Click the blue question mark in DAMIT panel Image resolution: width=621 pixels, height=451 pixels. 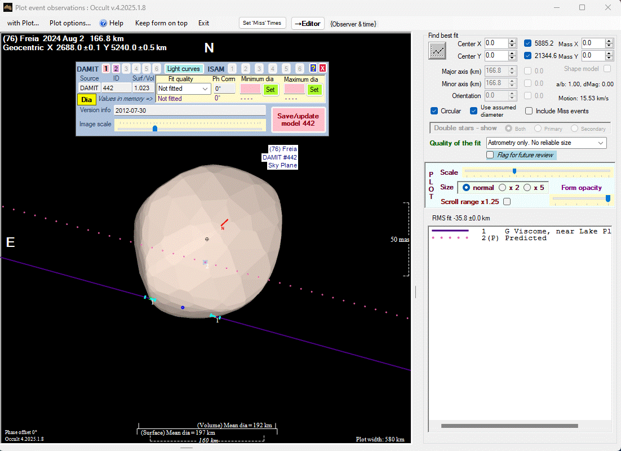pyautogui.click(x=313, y=68)
